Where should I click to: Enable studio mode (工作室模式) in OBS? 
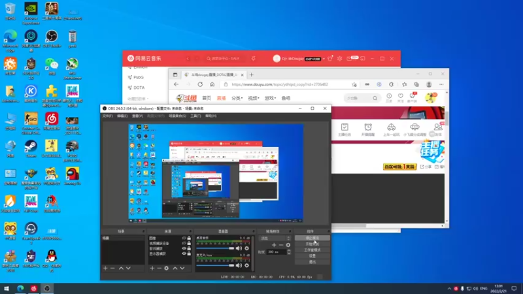pos(312,250)
